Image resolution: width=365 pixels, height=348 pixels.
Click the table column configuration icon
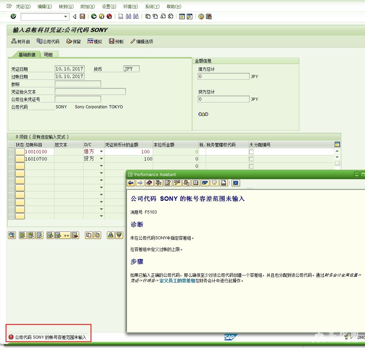tap(337, 144)
